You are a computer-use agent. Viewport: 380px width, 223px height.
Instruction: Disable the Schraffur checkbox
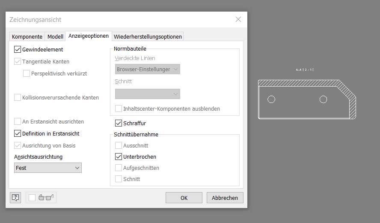[119, 123]
